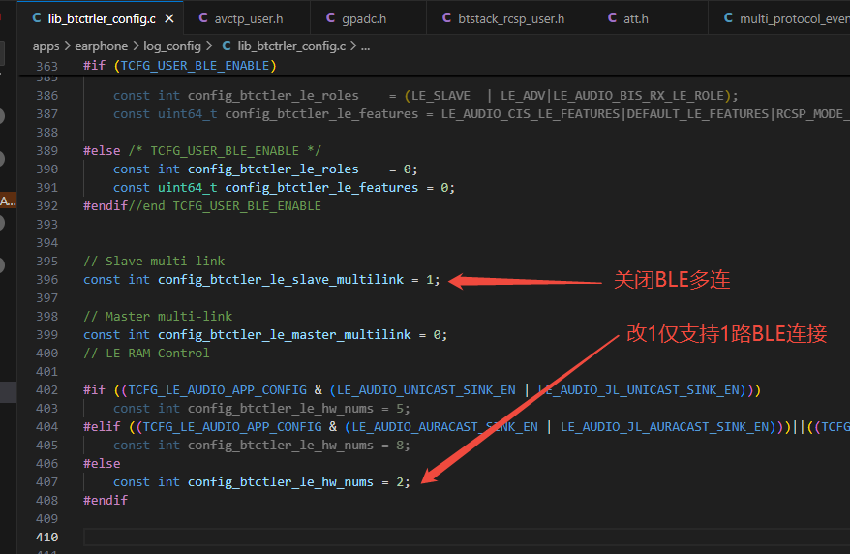Click the C icon on the gpadc.h tab

[x=330, y=18]
